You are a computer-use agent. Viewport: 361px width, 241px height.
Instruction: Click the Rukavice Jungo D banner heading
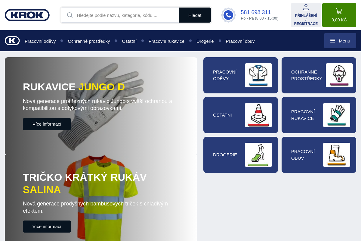pyautogui.click(x=74, y=87)
